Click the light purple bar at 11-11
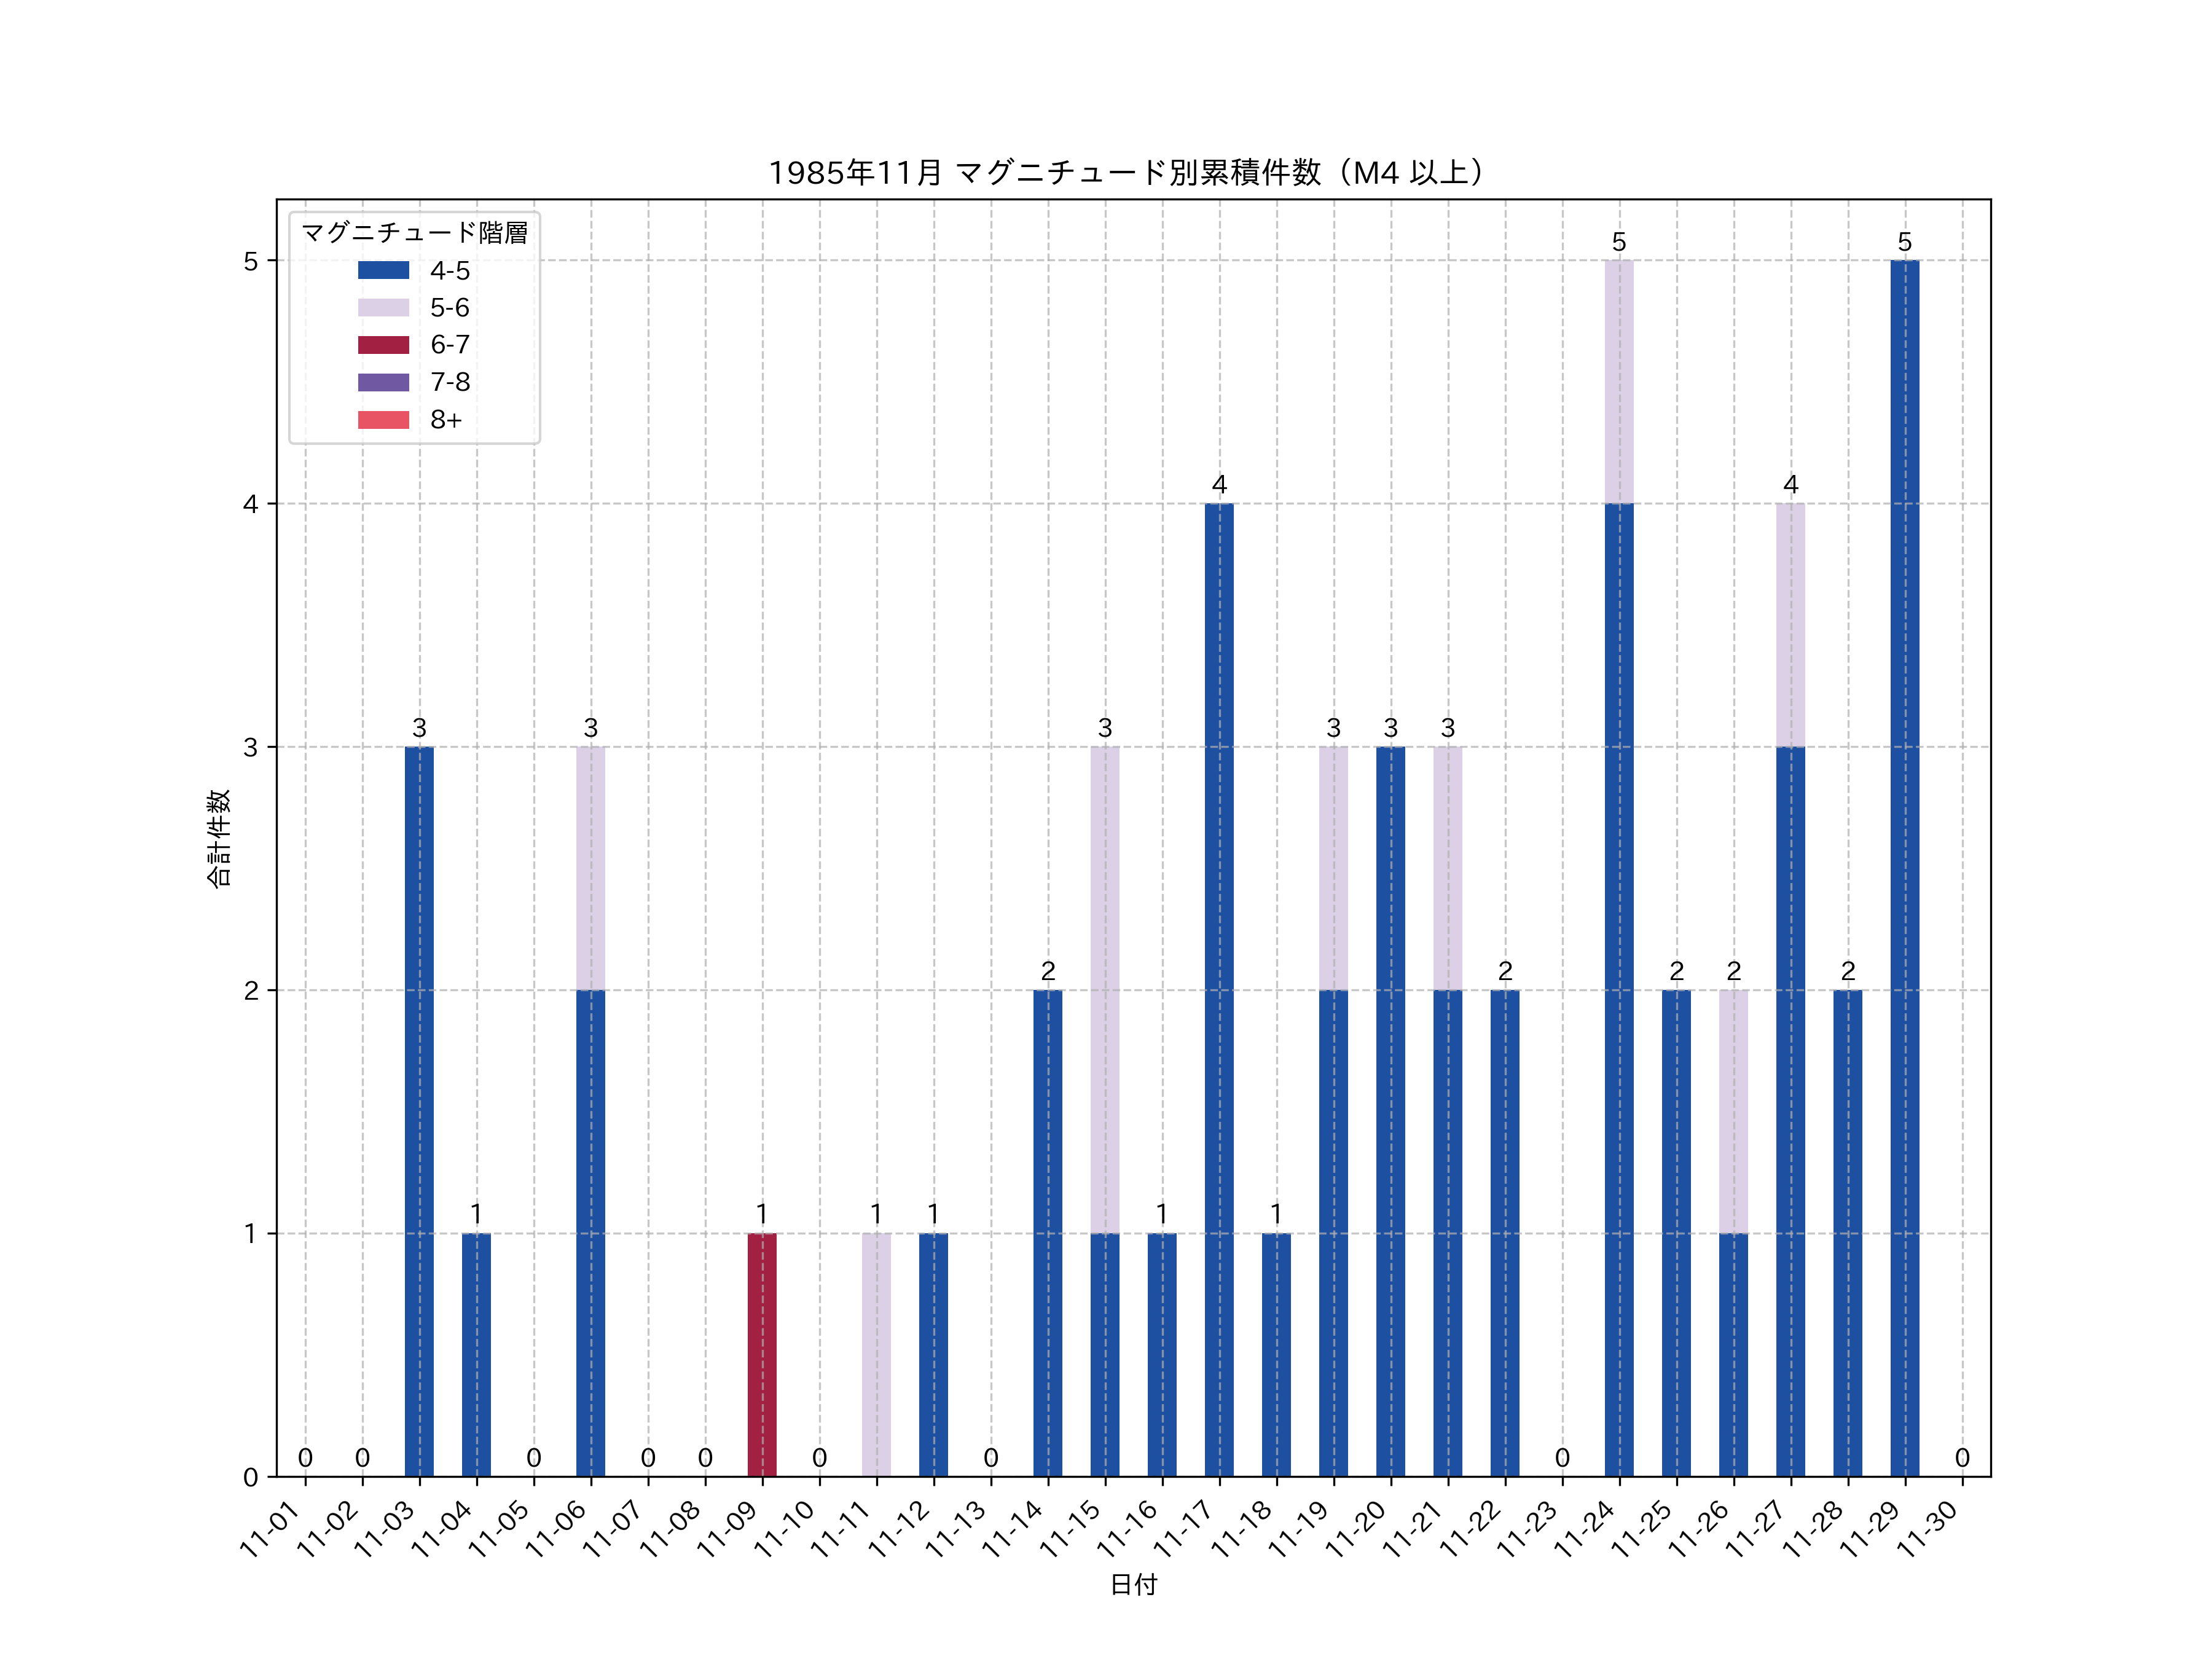The height and width of the screenshot is (1659, 2212). (x=876, y=1354)
